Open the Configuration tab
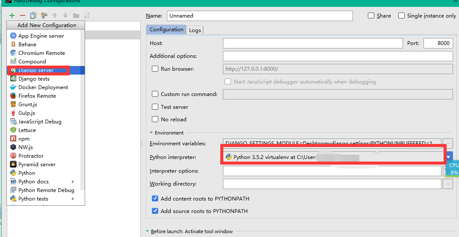 166,29
